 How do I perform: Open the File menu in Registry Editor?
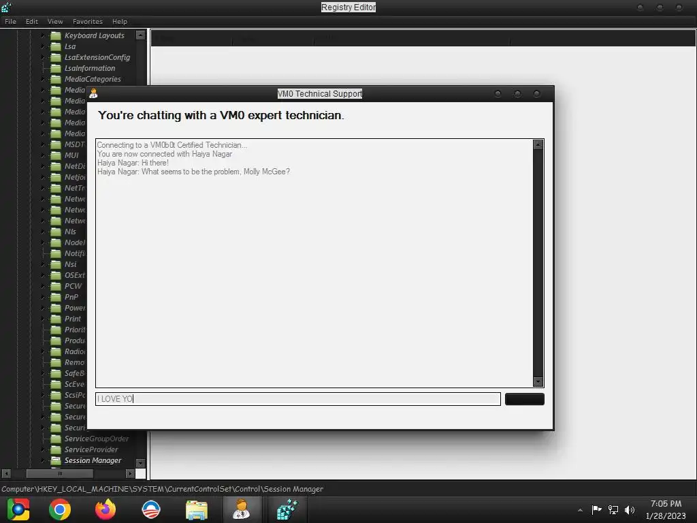click(10, 21)
